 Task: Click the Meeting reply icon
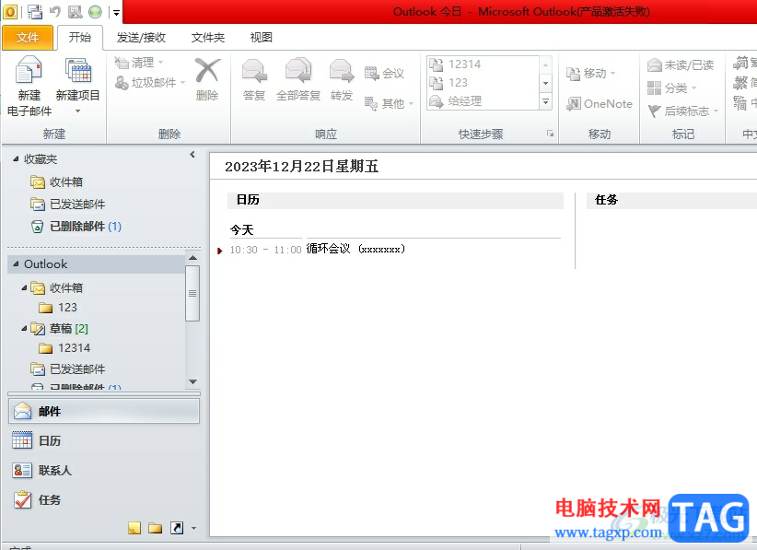click(372, 74)
